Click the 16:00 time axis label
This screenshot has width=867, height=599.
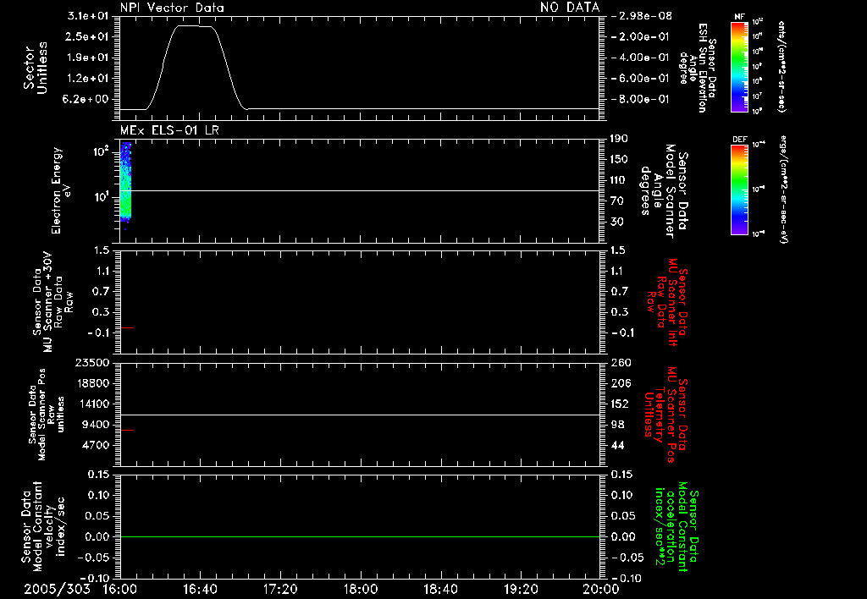[120, 589]
